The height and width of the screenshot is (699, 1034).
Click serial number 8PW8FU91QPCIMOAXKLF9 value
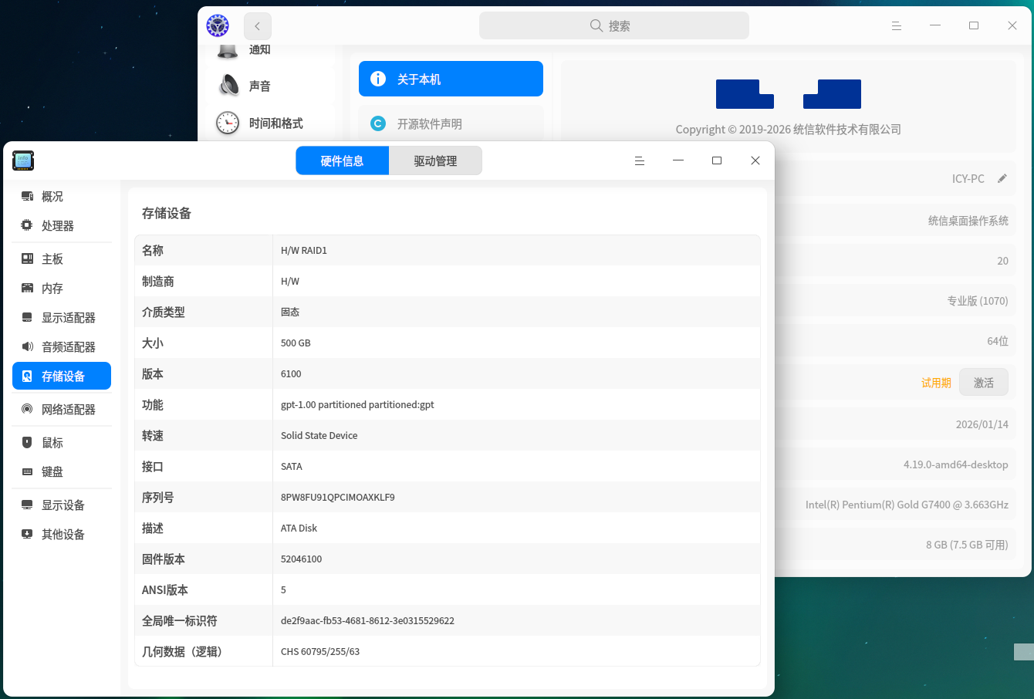tap(338, 498)
